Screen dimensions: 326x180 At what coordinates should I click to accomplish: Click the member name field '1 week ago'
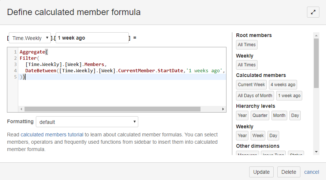click(x=92, y=38)
